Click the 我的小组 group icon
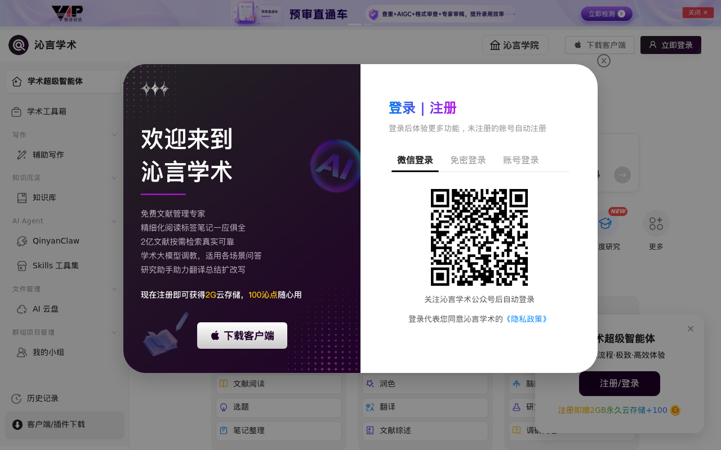Image resolution: width=721 pixels, height=450 pixels. 22,352
